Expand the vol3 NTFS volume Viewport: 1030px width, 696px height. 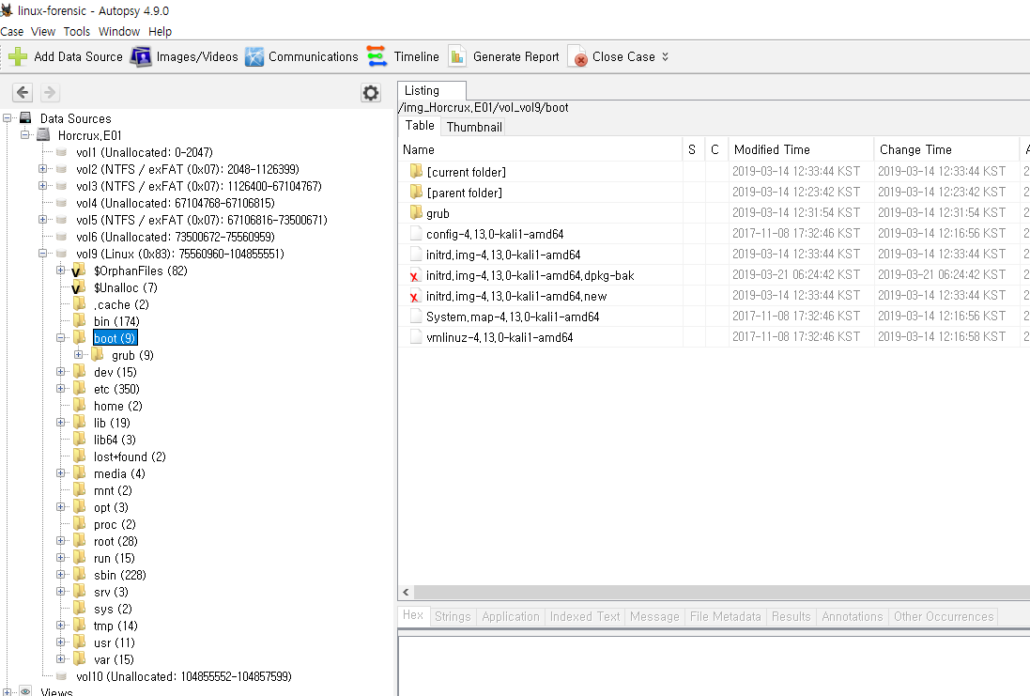tap(42, 186)
